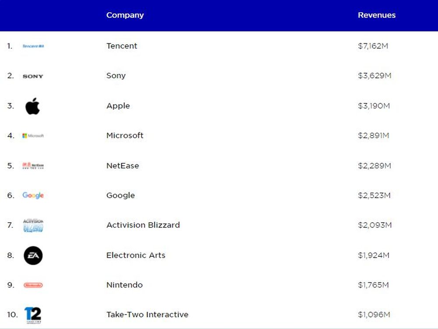Open the Tencent company name
The image size is (438, 329).
[122, 46]
